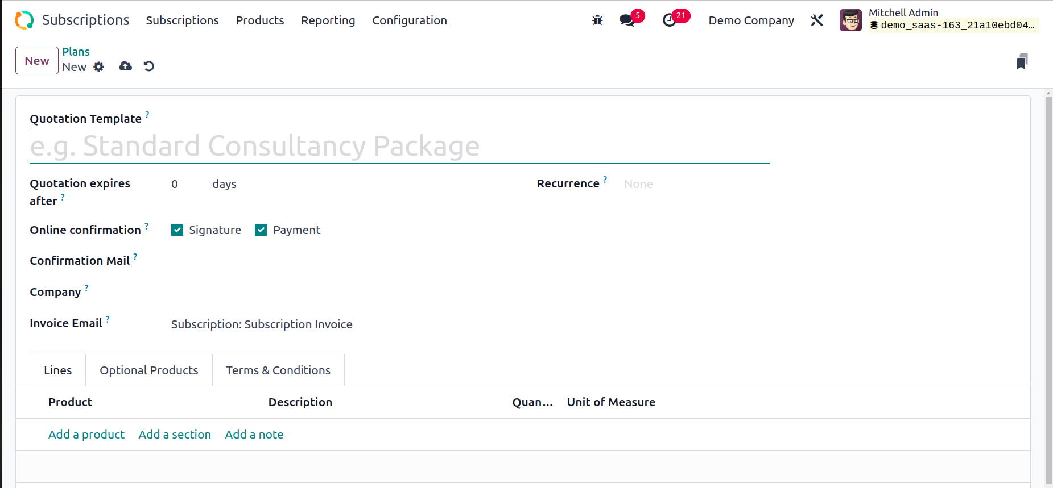Save record with cloud upload icon
The image size is (1053, 488).
(126, 66)
